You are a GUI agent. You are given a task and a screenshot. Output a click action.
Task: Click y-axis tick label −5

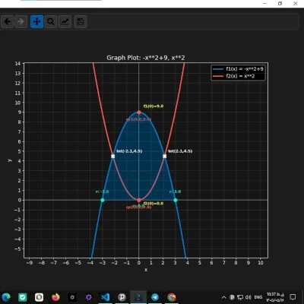pos(17,249)
